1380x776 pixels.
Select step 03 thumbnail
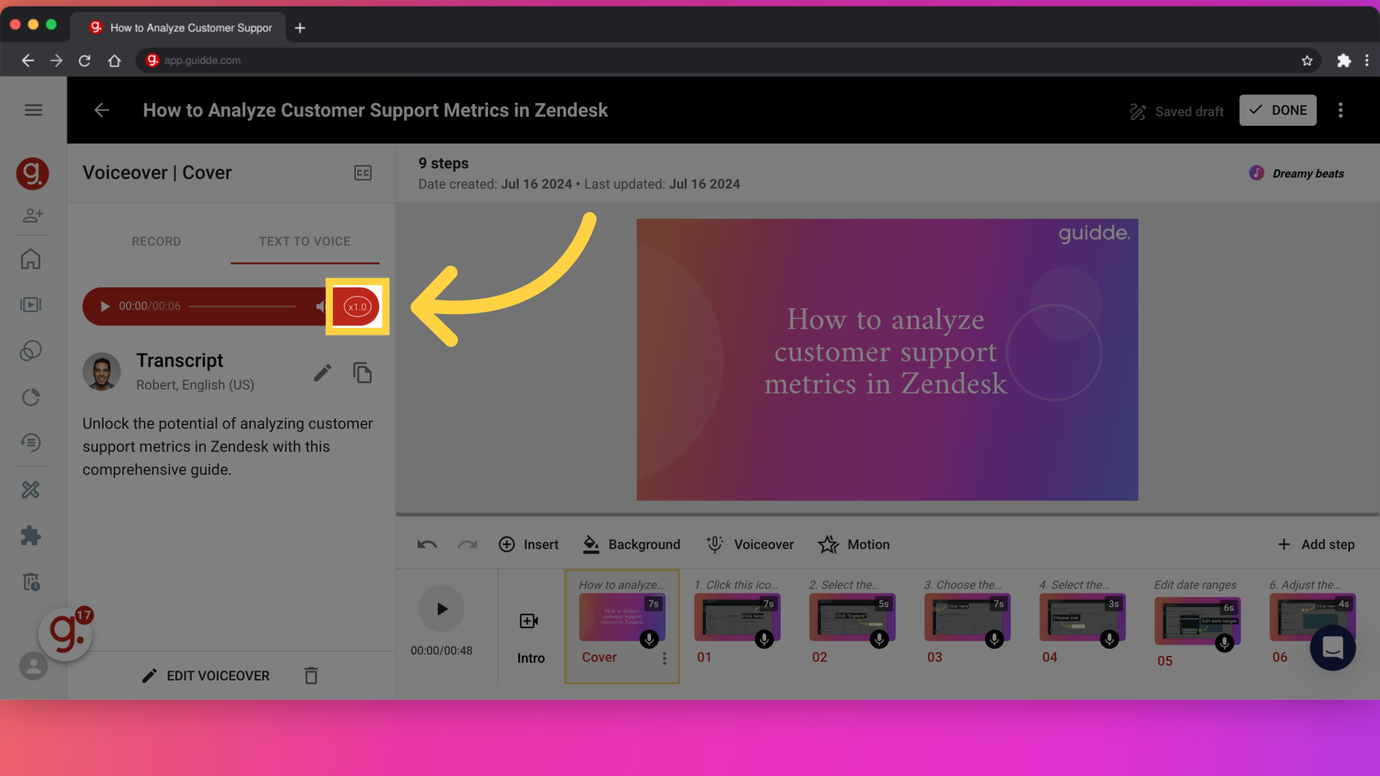[x=967, y=617]
